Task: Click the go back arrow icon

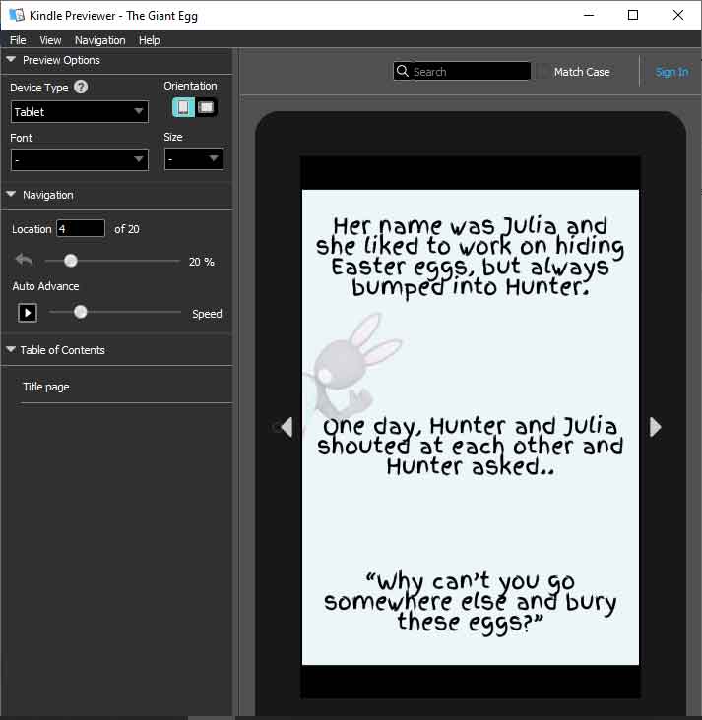Action: tap(24, 261)
